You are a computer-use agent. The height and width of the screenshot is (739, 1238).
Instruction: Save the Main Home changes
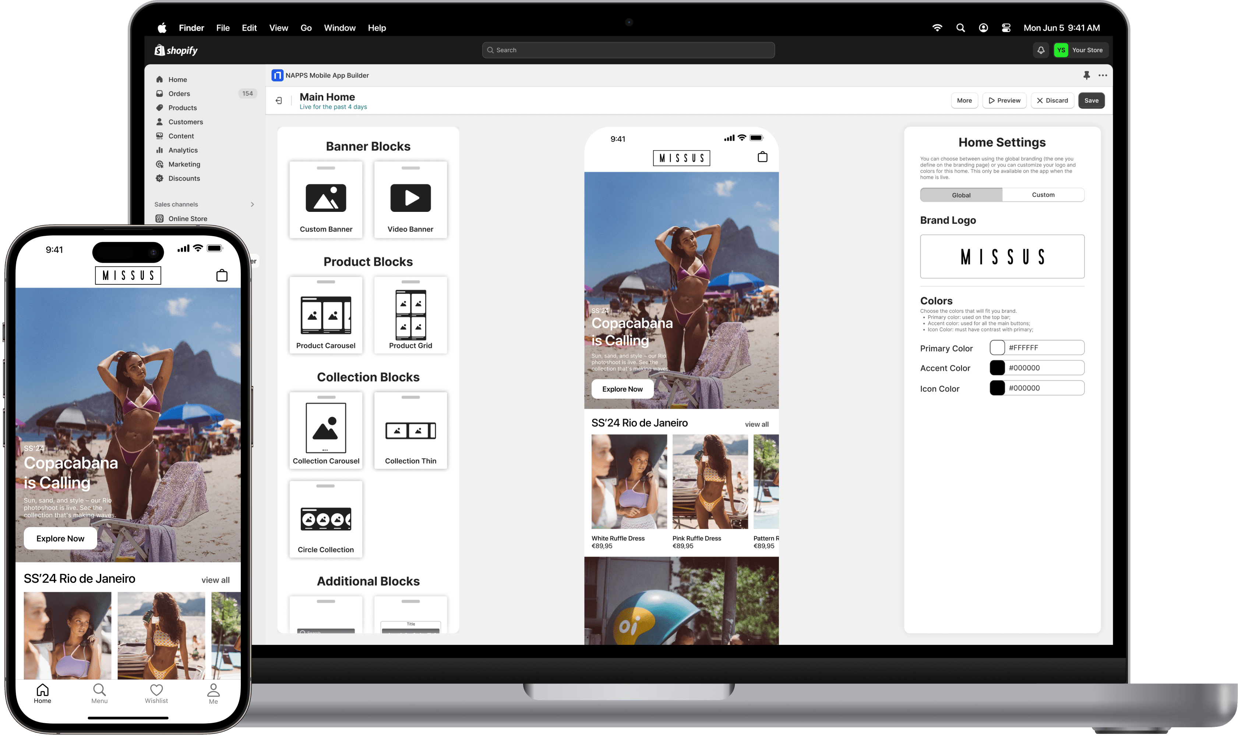point(1091,100)
